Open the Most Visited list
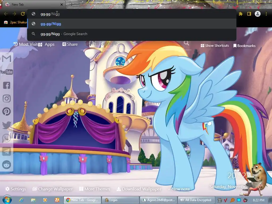272x204 pixels. 26,44
